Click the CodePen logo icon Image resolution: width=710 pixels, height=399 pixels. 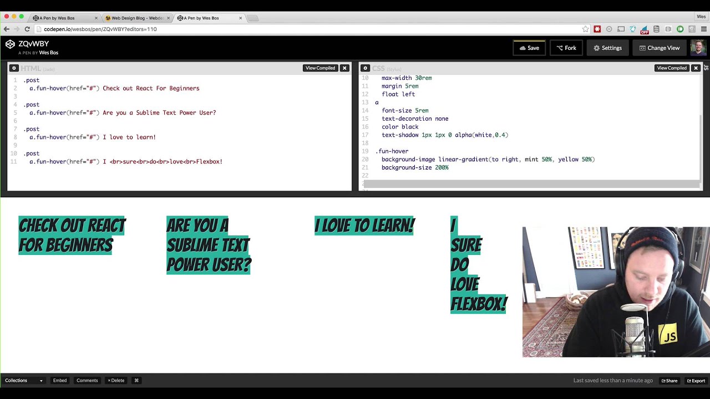coord(10,44)
